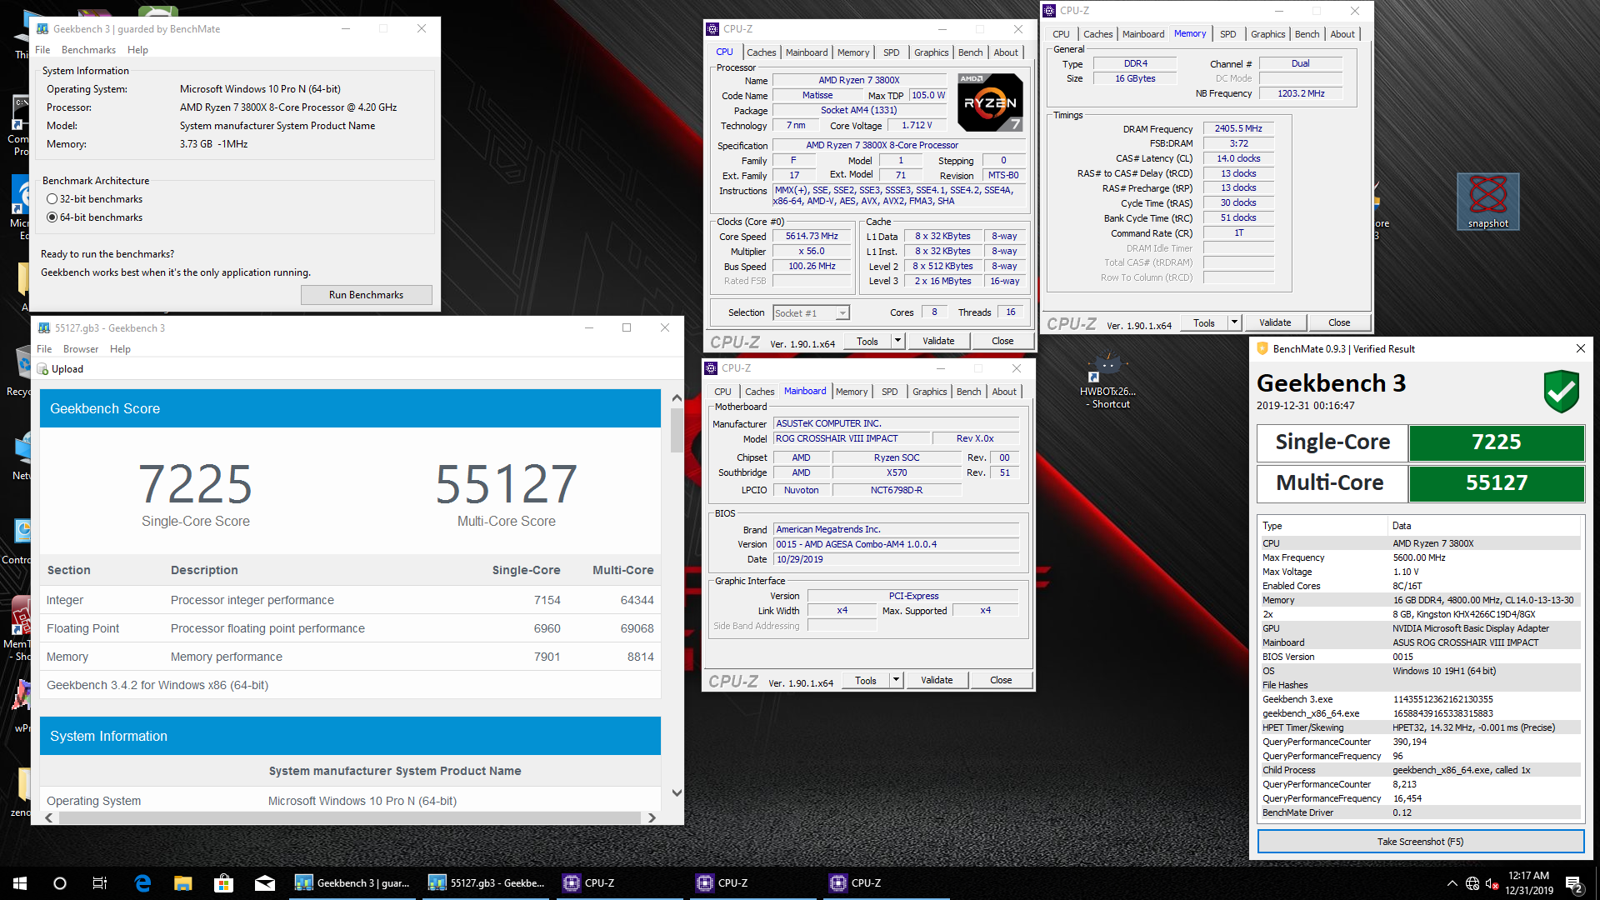Click Floating Point section row
The height and width of the screenshot is (900, 1600).
[350, 628]
